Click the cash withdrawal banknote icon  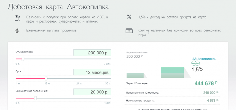click(x=129, y=31)
